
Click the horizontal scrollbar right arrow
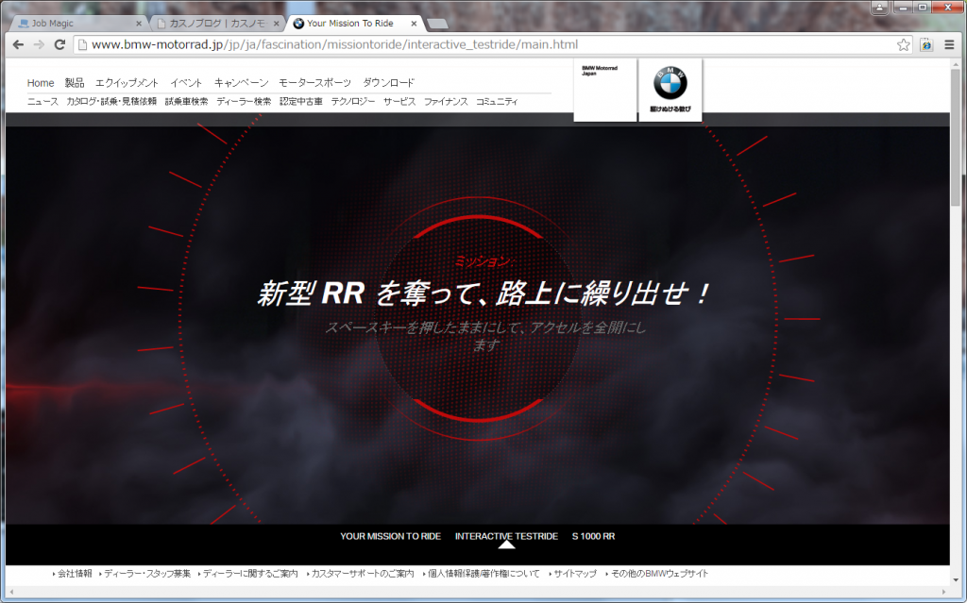[x=945, y=593]
